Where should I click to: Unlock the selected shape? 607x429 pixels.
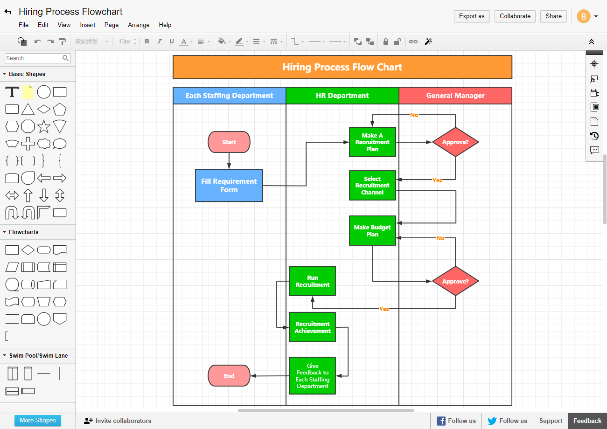pos(398,42)
